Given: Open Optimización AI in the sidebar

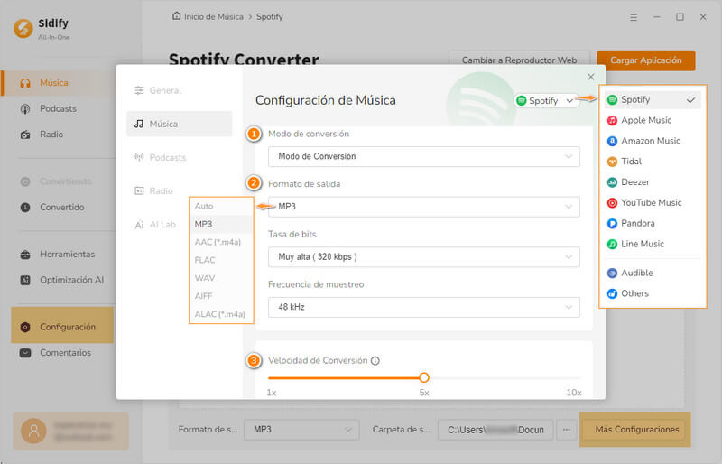Looking at the screenshot, I should click(x=71, y=280).
